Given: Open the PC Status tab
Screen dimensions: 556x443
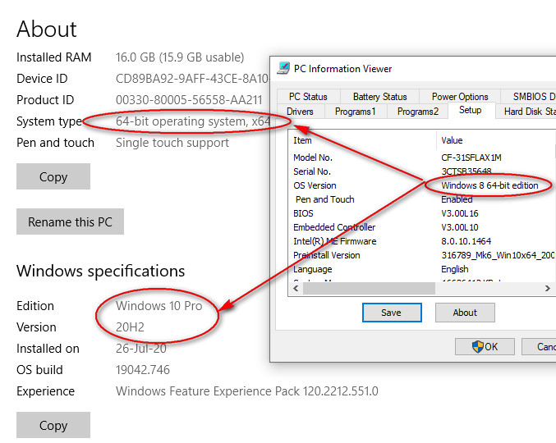Looking at the screenshot, I should pos(308,96).
